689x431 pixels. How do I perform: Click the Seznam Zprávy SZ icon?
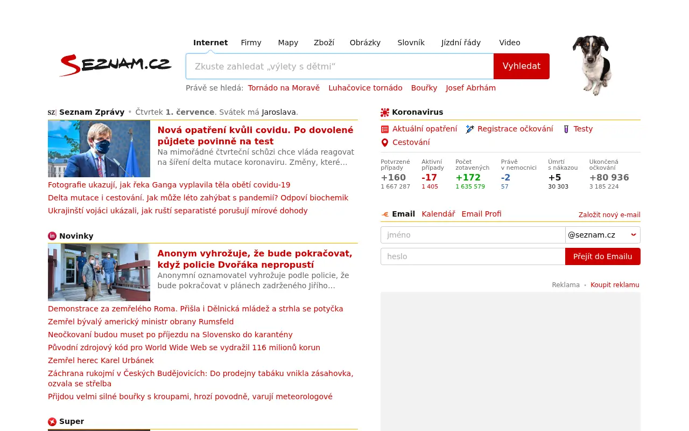click(52, 112)
